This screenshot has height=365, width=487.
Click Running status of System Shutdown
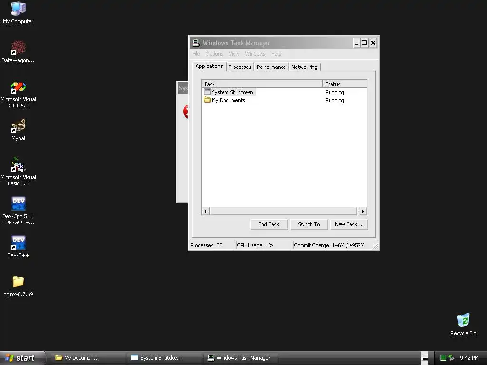tap(334, 92)
